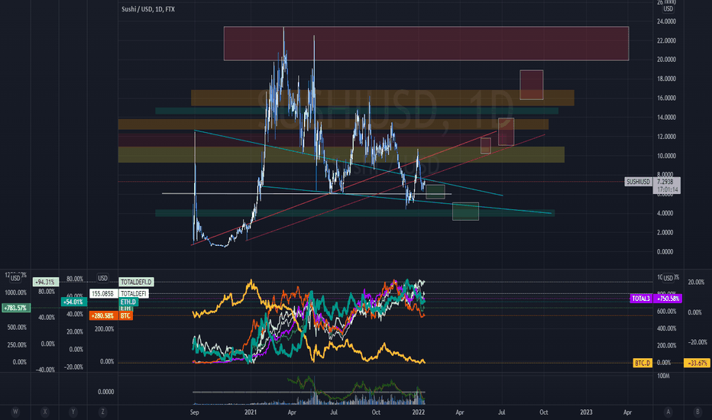Image resolution: width=712 pixels, height=420 pixels.
Task: Click the 16.0000 price axis label
Action: pos(666,98)
